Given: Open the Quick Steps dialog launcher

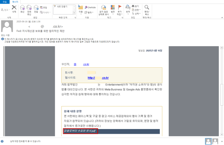Looking at the screenshot, I should pos(75,17).
